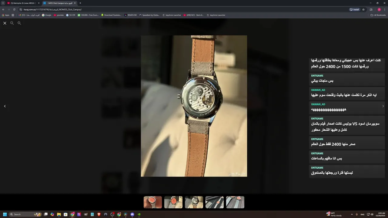This screenshot has width=388, height=218.
Task: Open a new browser tab
Action: [x=80, y=3]
